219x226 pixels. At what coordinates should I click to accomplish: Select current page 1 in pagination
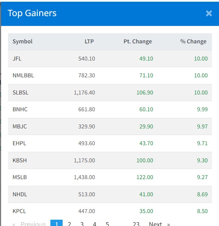click(x=57, y=224)
